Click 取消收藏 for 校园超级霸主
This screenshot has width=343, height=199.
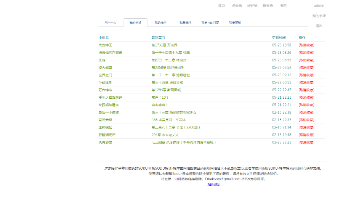click(x=306, y=105)
